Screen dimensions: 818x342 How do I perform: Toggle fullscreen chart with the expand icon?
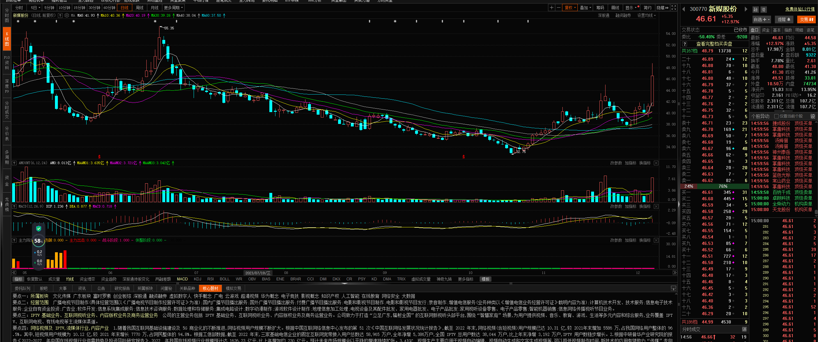(674, 8)
